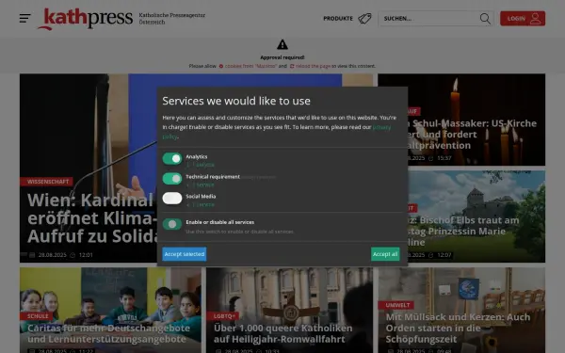Click the warning triangle icon
This screenshot has width=565, height=353.
click(x=282, y=44)
